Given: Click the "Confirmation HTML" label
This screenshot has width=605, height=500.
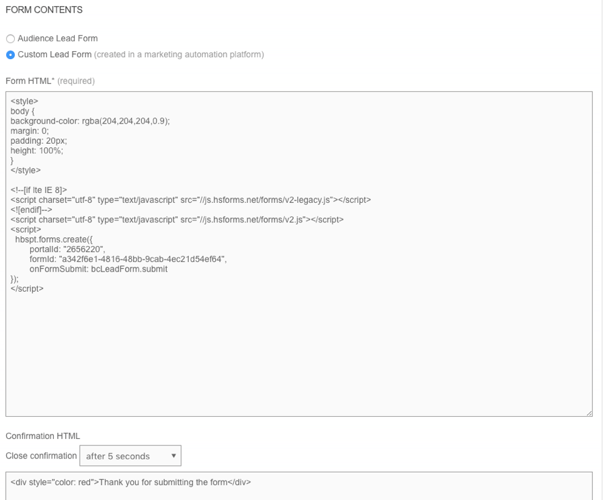Looking at the screenshot, I should coord(42,436).
